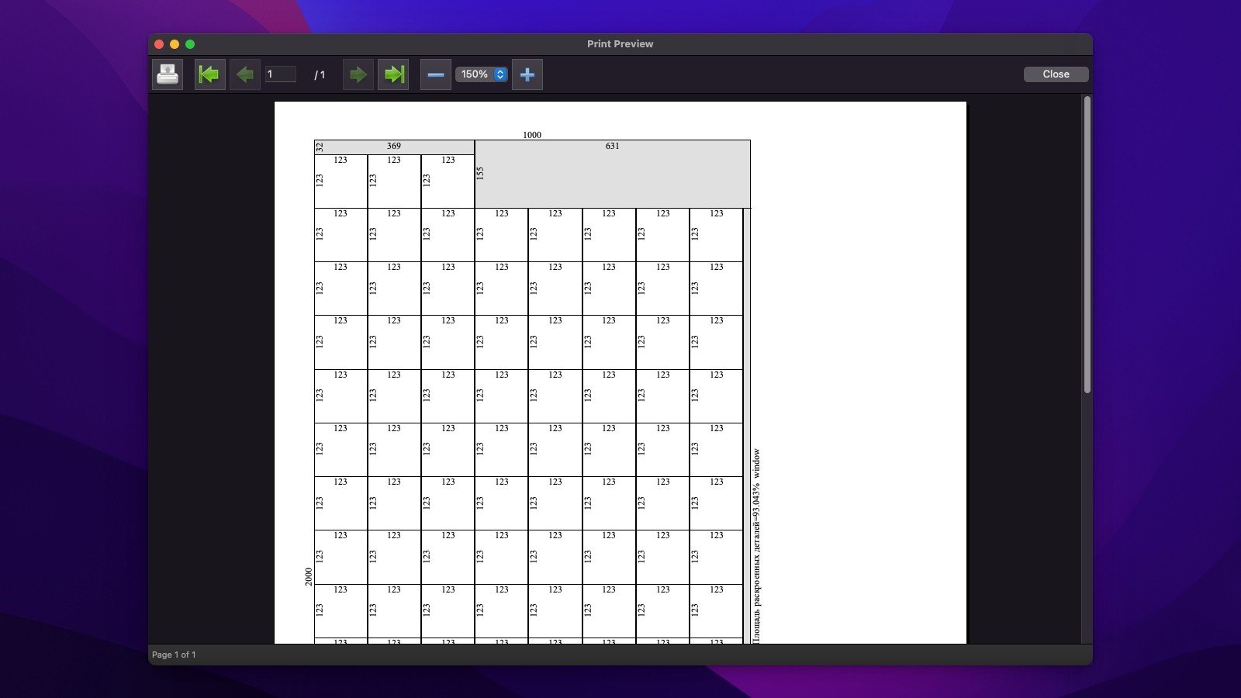Zoom out with the minus button
Image resolution: width=1241 pixels, height=698 pixels.
pos(436,74)
